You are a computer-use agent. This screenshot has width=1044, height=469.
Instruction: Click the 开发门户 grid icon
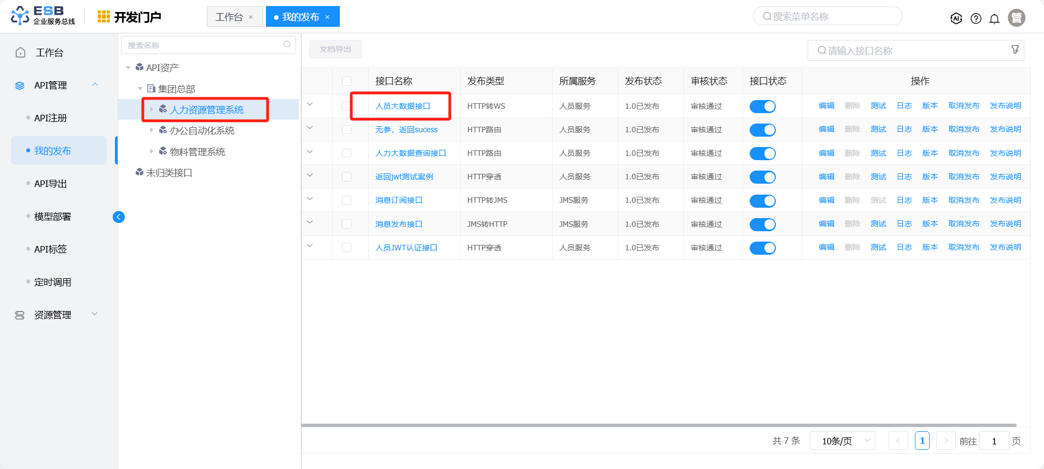[103, 17]
